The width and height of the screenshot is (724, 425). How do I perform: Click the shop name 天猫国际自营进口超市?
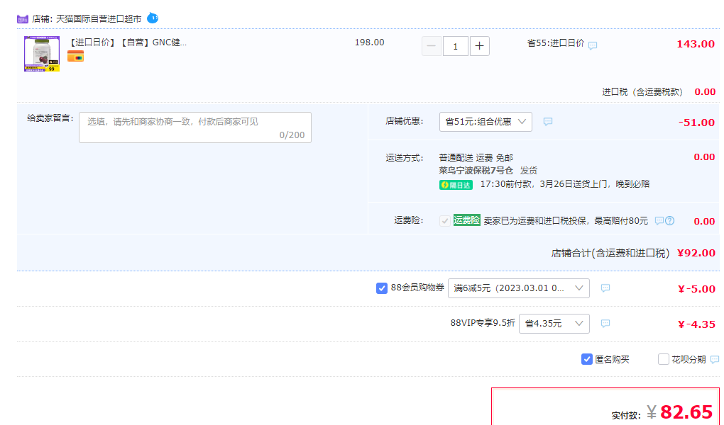(99, 19)
